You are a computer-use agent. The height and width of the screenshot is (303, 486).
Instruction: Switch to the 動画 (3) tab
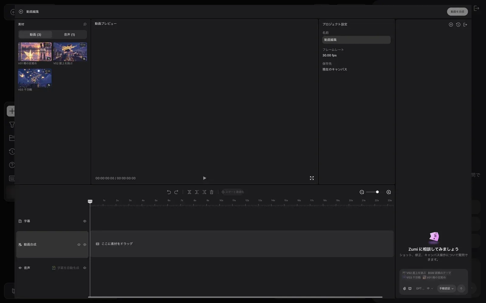click(35, 35)
